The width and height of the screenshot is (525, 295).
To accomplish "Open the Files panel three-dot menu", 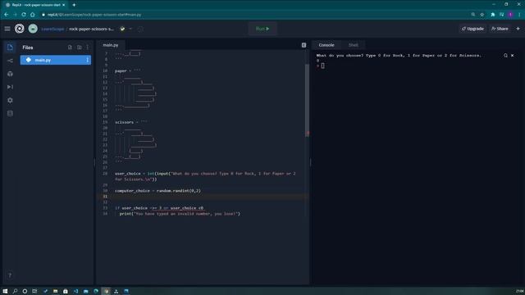I will click(x=88, y=48).
